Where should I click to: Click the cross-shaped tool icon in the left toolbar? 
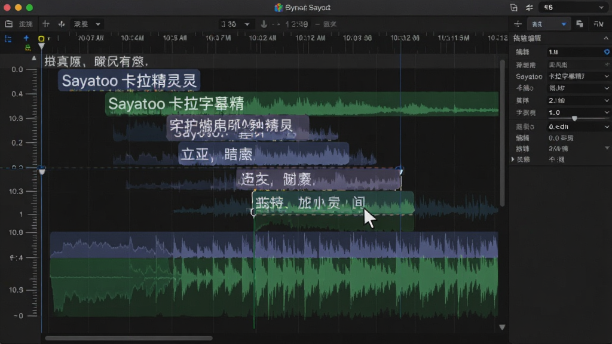click(46, 24)
